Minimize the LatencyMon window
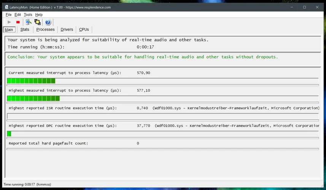Viewport: 326px width, 190px height. [292, 7]
